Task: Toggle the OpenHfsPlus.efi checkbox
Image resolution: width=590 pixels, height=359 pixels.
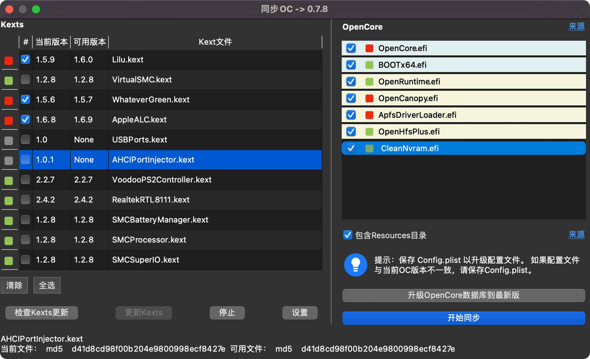Action: [x=351, y=132]
